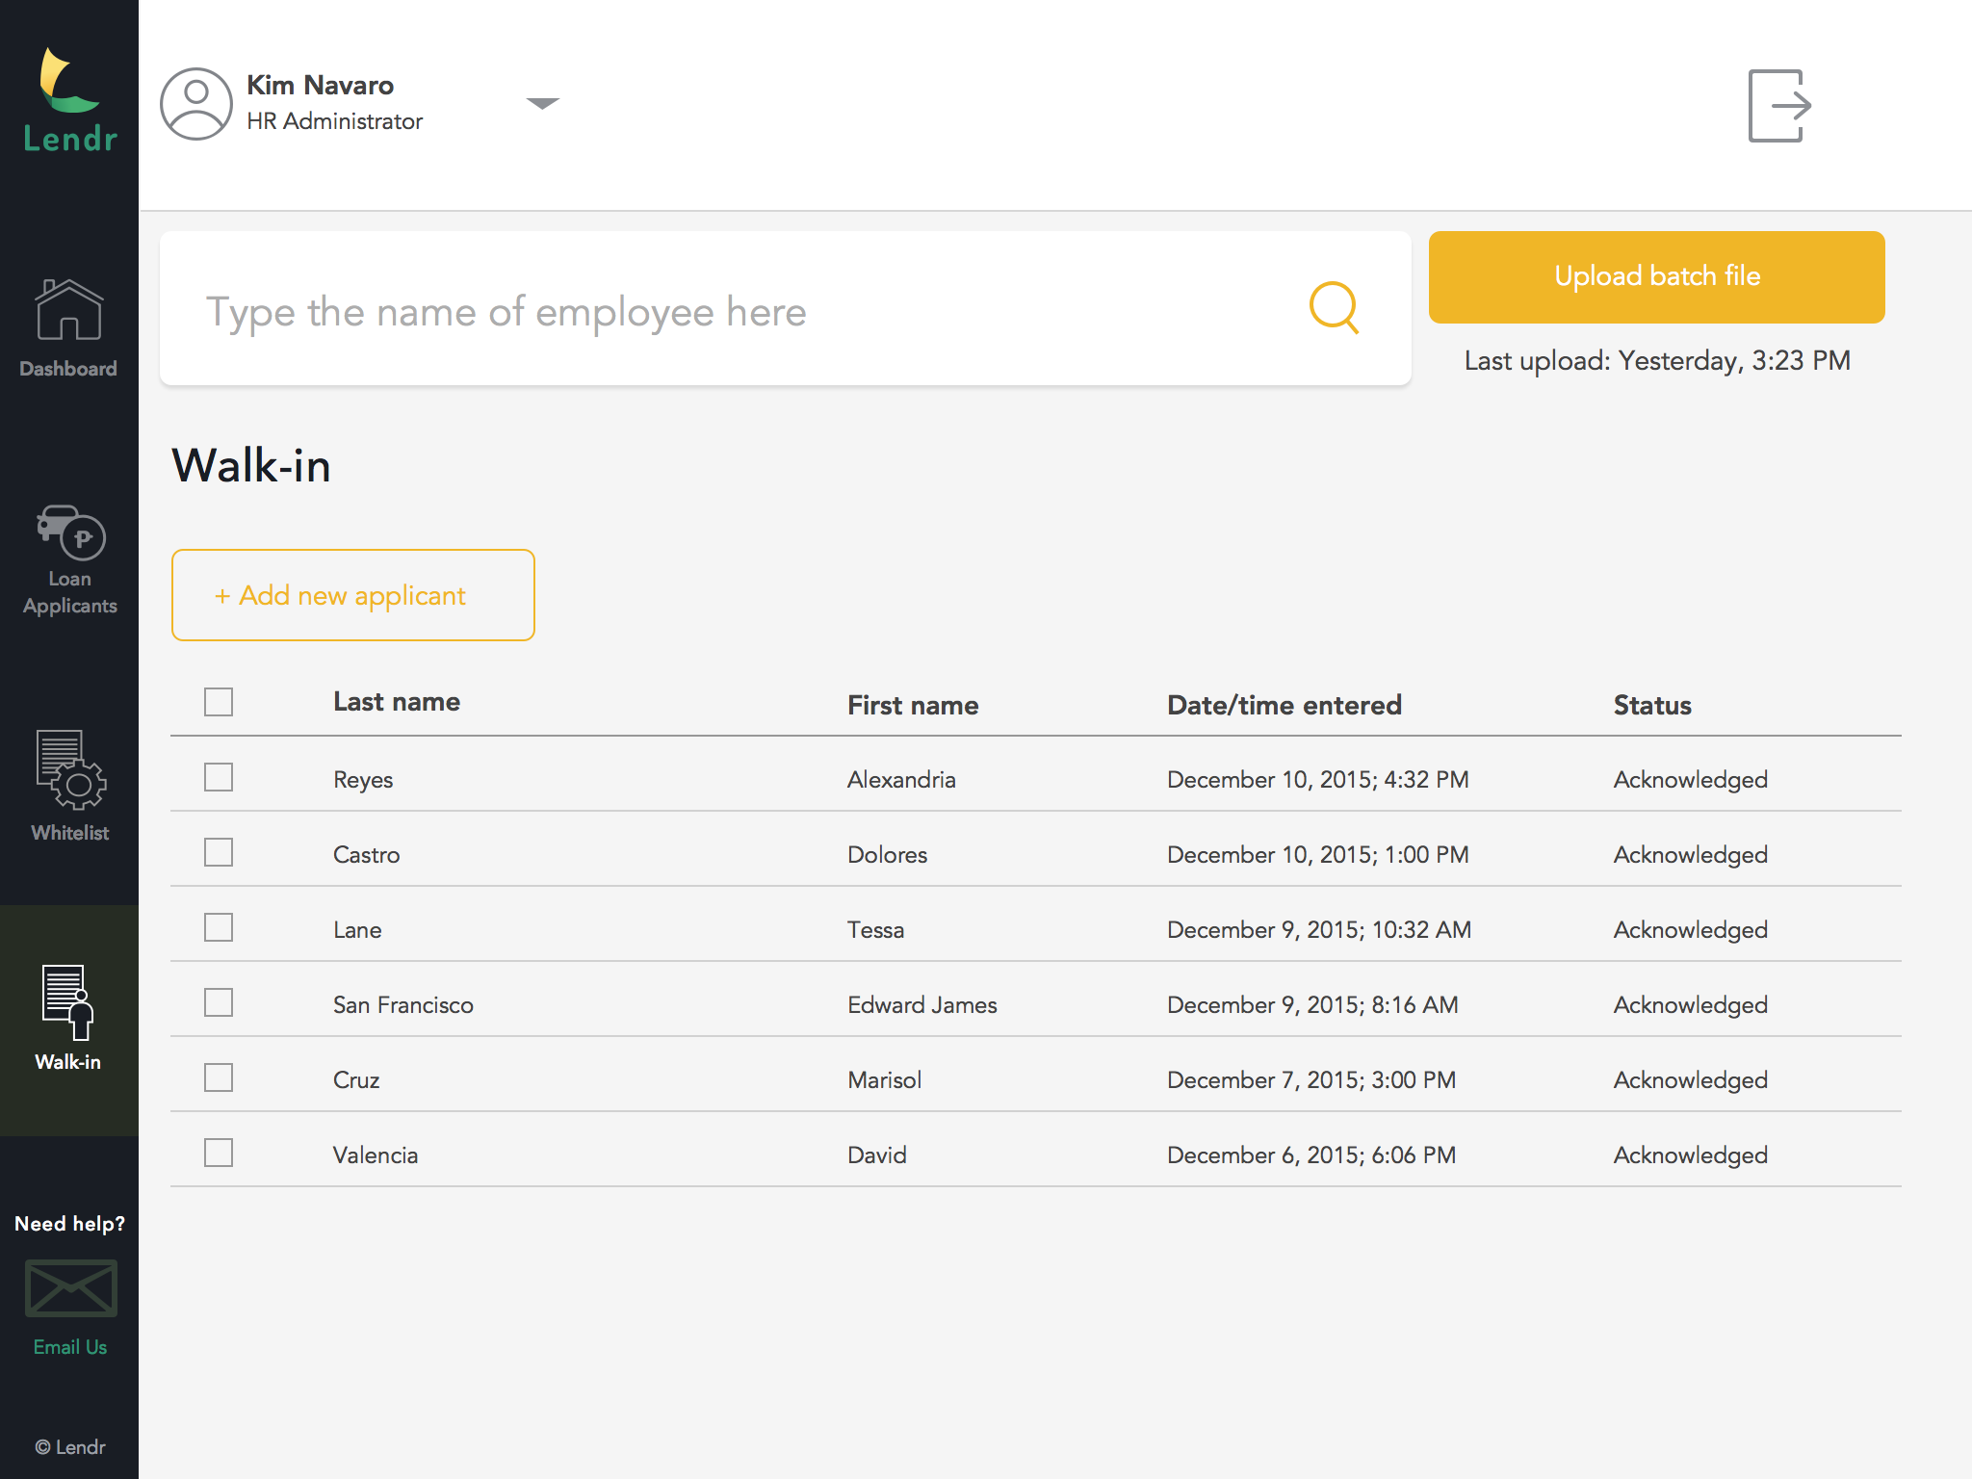Open the Dashboard house icon
Viewport: 1972px width, 1479px height.
pyautogui.click(x=68, y=310)
